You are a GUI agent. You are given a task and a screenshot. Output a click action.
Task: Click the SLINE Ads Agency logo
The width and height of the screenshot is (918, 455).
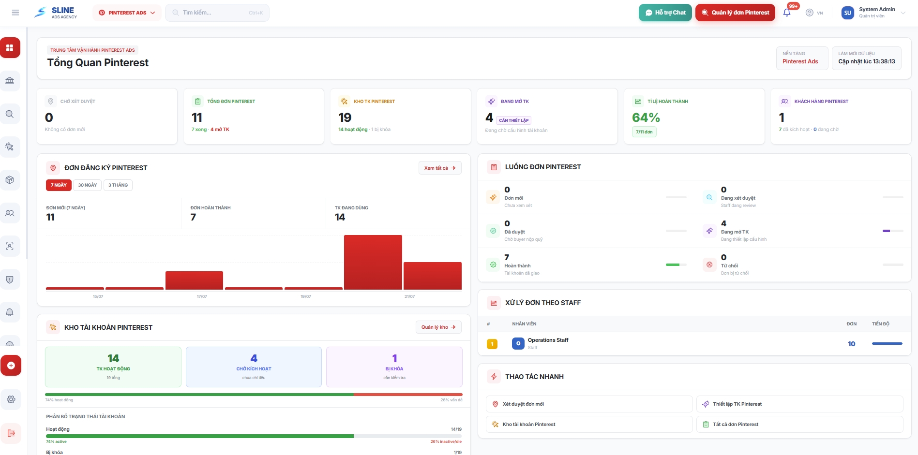pos(56,13)
